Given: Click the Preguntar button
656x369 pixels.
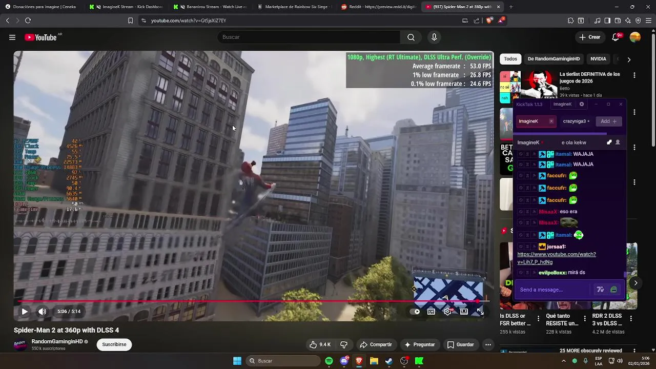Looking at the screenshot, I should [x=420, y=344].
